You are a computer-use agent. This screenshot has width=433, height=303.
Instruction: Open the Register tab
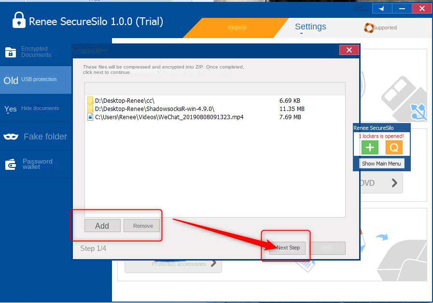click(x=237, y=28)
